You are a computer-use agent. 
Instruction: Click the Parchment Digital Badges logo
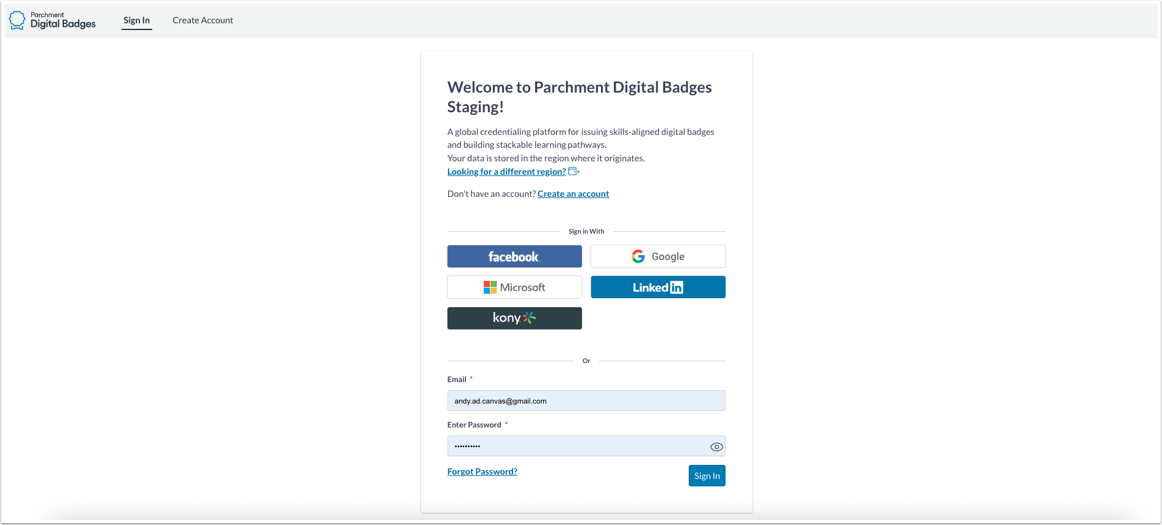pos(53,20)
